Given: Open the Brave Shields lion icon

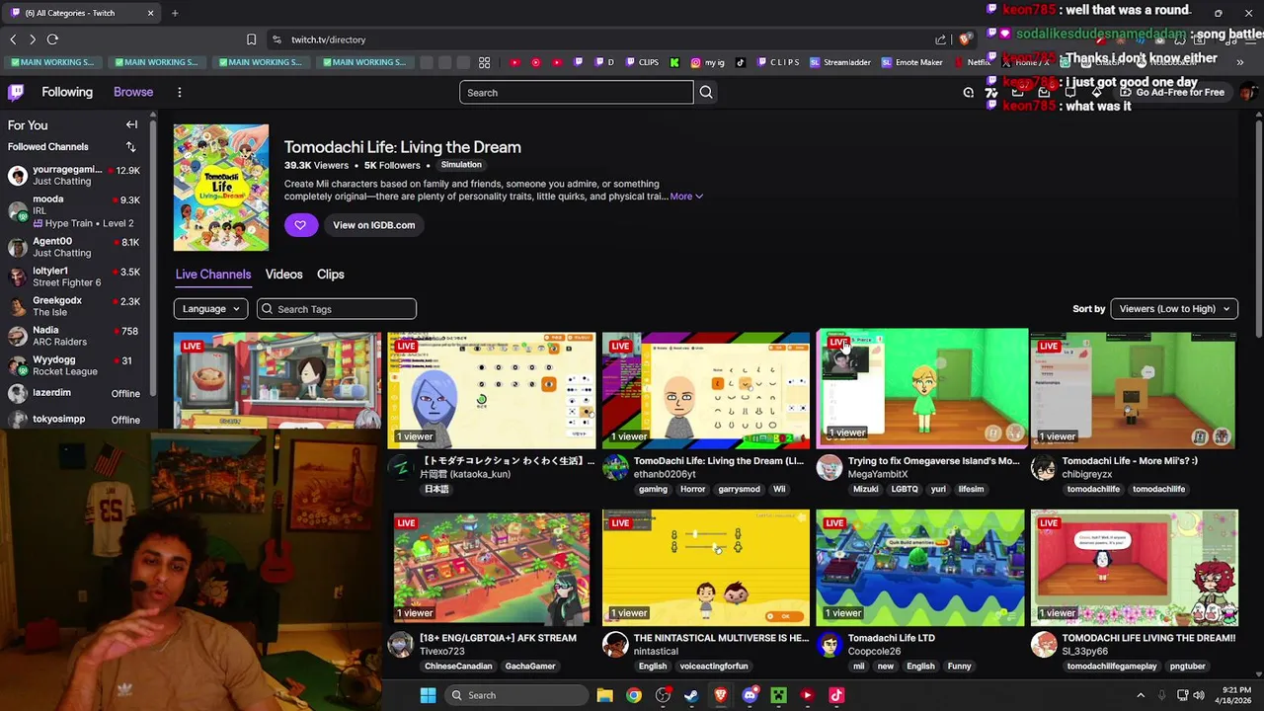Looking at the screenshot, I should pyautogui.click(x=965, y=39).
